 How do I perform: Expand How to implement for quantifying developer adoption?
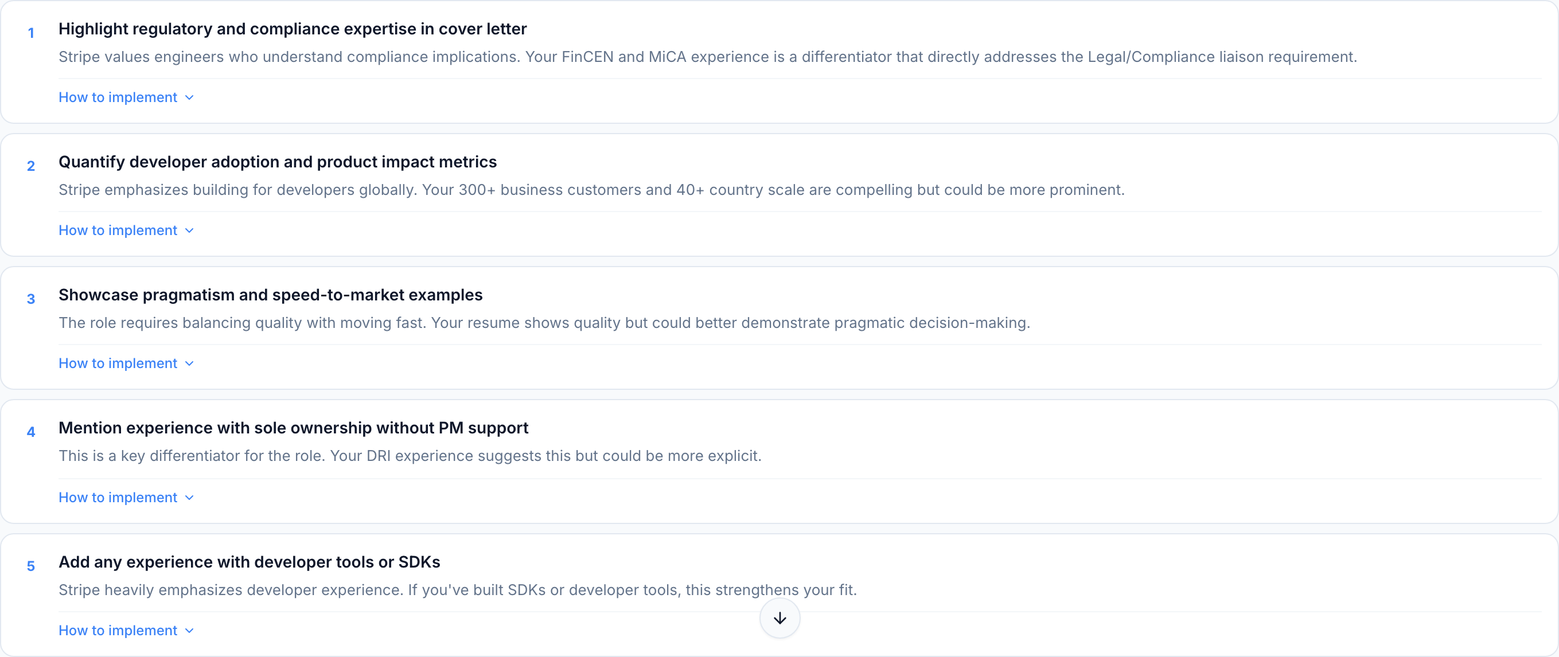tap(119, 230)
